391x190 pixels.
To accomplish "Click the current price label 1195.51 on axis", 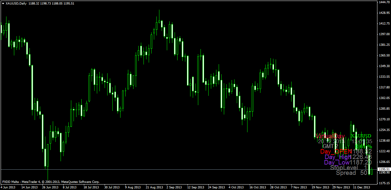I will tap(384, 169).
